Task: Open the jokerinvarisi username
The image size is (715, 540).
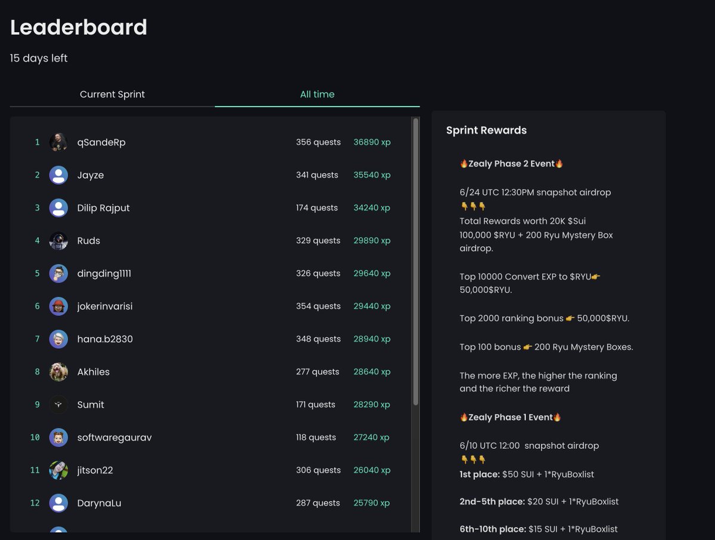Action: (105, 306)
